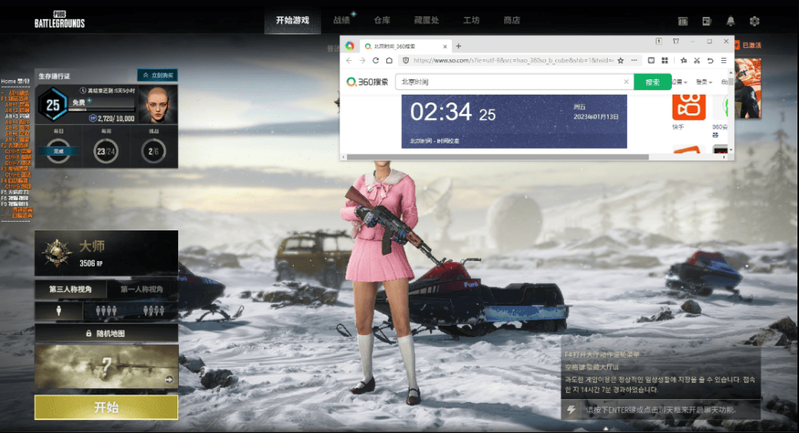Go forward in the browser
This screenshot has height=433, width=799.
pos(362,60)
